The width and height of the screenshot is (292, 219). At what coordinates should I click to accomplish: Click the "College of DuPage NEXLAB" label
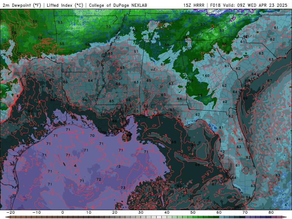[118, 5]
